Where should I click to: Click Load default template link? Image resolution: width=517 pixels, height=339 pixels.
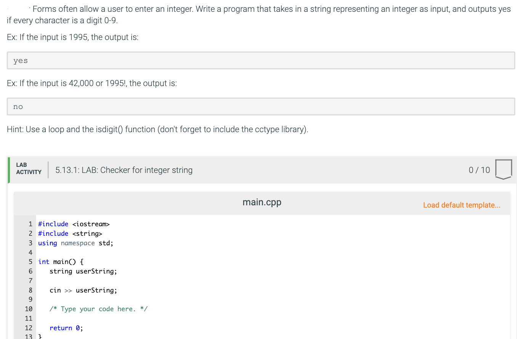462,205
